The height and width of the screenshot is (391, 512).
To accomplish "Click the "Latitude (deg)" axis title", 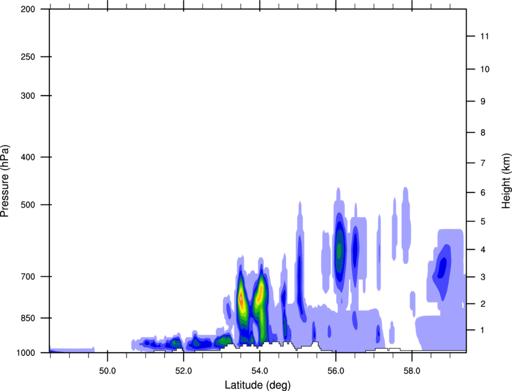I will coord(257,385).
